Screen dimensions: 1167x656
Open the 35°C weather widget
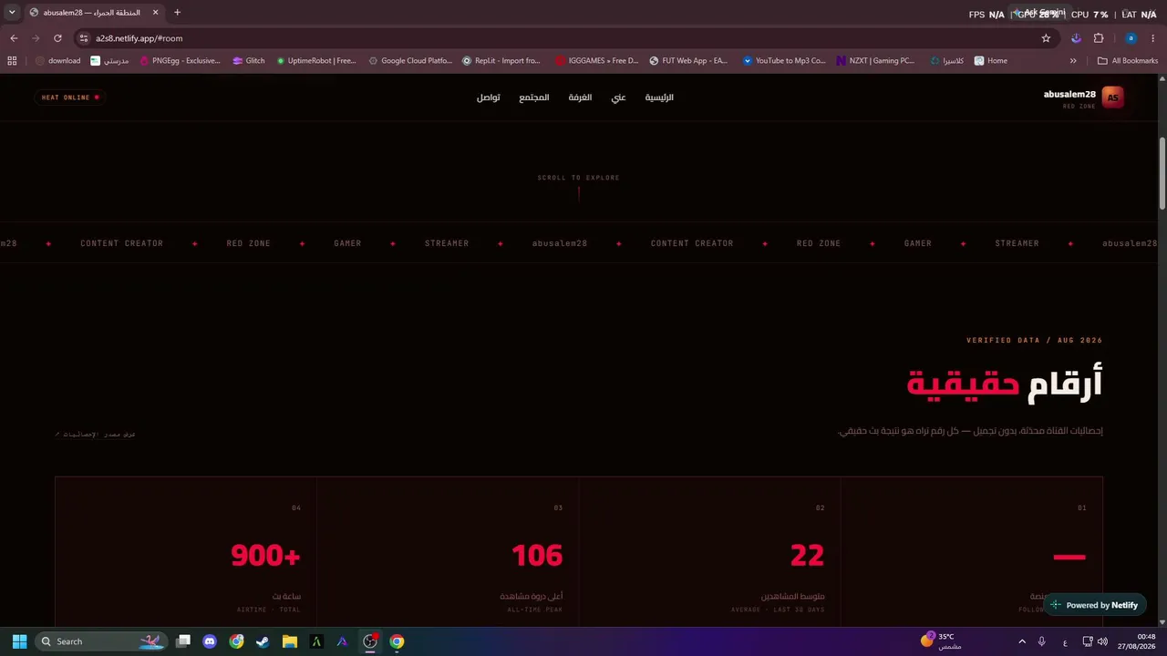point(940,641)
